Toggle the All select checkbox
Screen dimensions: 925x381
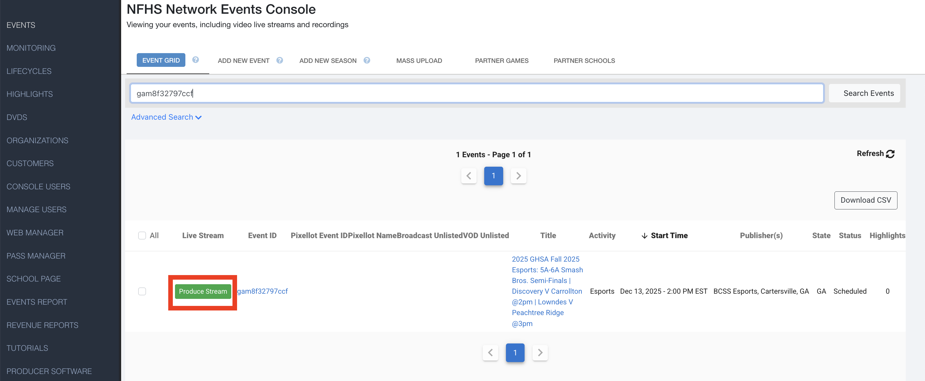coord(142,235)
